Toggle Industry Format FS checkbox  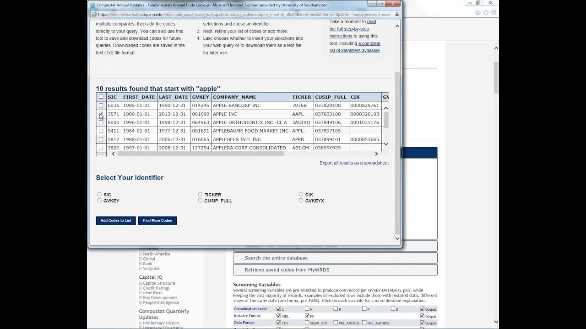pos(307,316)
